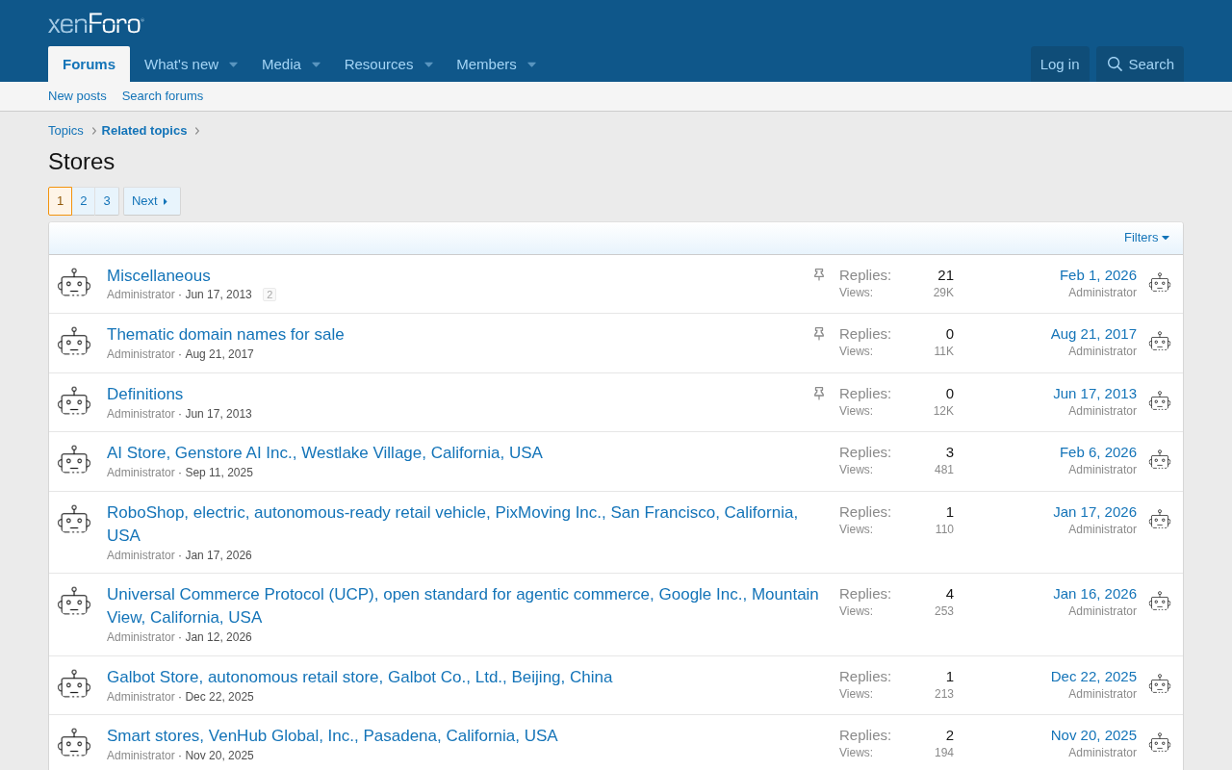Expand the Media menu arrow
Image resolution: width=1232 pixels, height=770 pixels.
[x=316, y=64]
